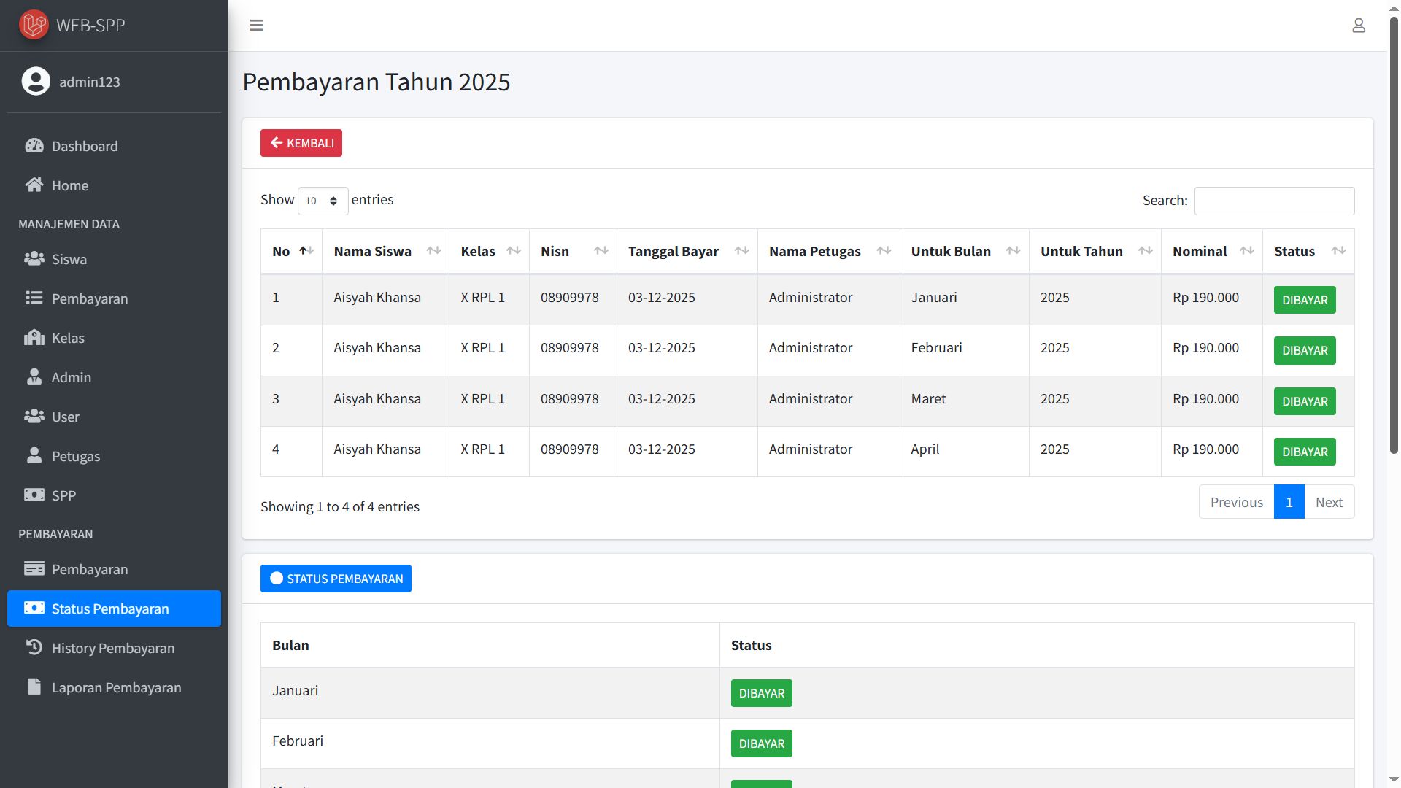Expand the Show entries count dropdown

point(323,201)
